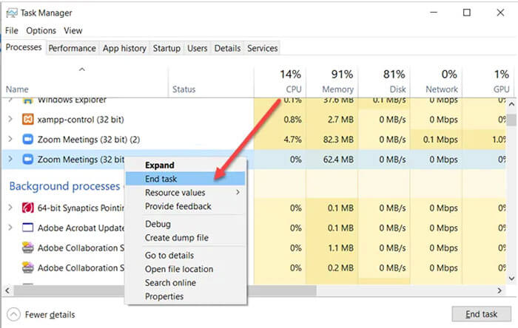518x328 pixels.
Task: Click the Adobe Acrobat Update icon
Action: (28, 228)
